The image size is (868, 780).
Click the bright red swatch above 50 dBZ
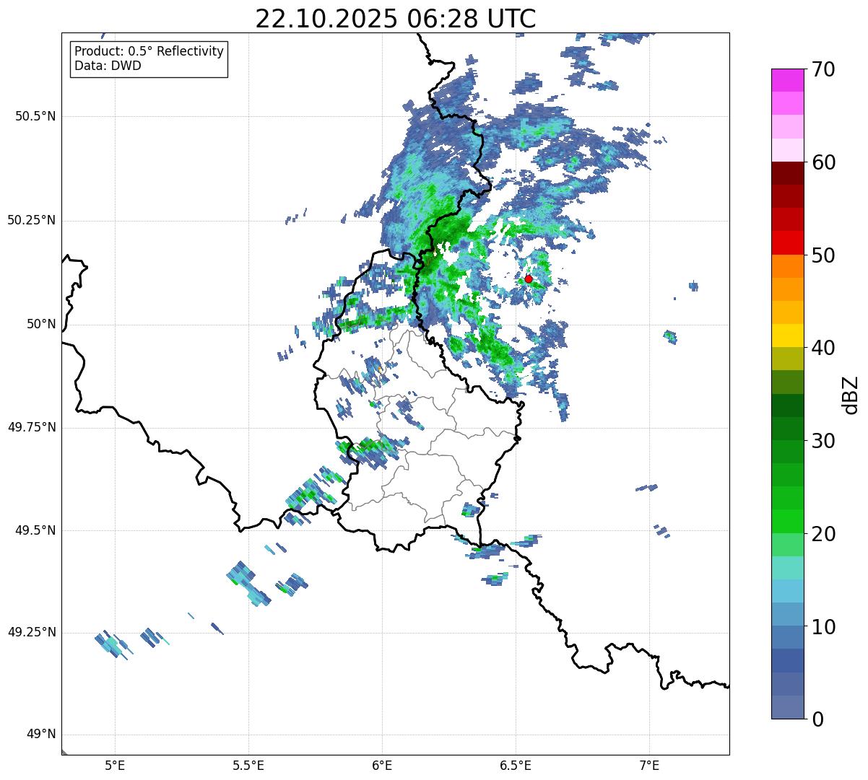[787, 243]
